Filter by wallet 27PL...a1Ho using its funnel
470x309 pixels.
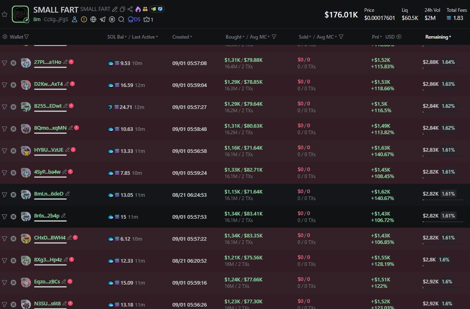4,63
